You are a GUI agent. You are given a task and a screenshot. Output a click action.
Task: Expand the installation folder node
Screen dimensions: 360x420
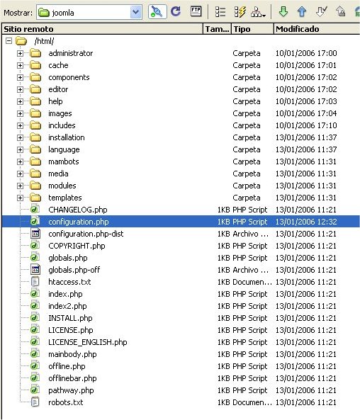[x=20, y=137]
